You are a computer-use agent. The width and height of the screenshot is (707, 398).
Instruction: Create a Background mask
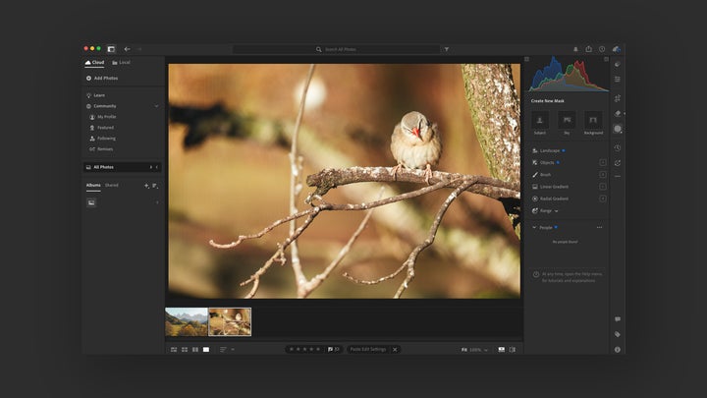click(x=593, y=121)
